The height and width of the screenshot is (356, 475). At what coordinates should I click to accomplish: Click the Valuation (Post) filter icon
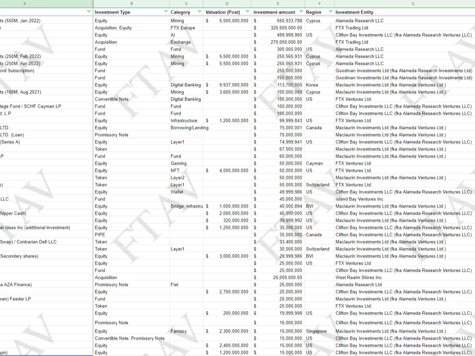tap(247, 12)
